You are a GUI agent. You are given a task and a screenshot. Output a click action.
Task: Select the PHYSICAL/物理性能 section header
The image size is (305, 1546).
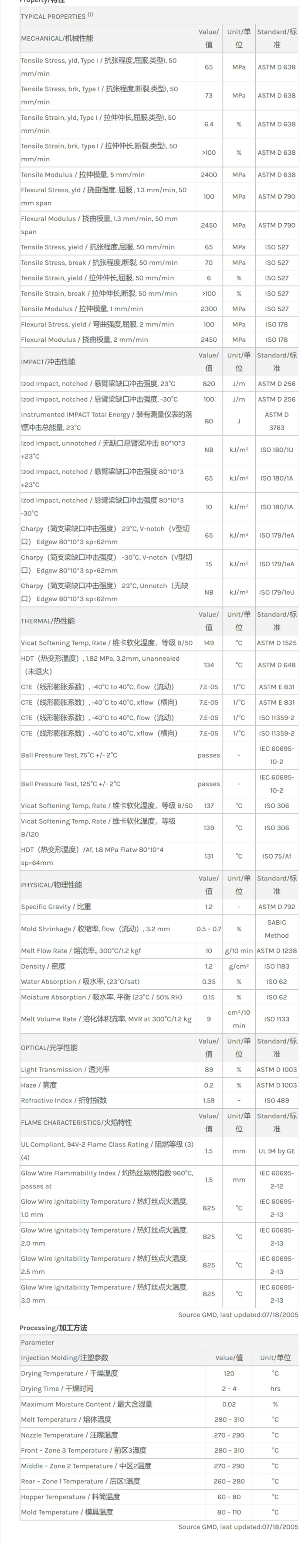coord(51,884)
